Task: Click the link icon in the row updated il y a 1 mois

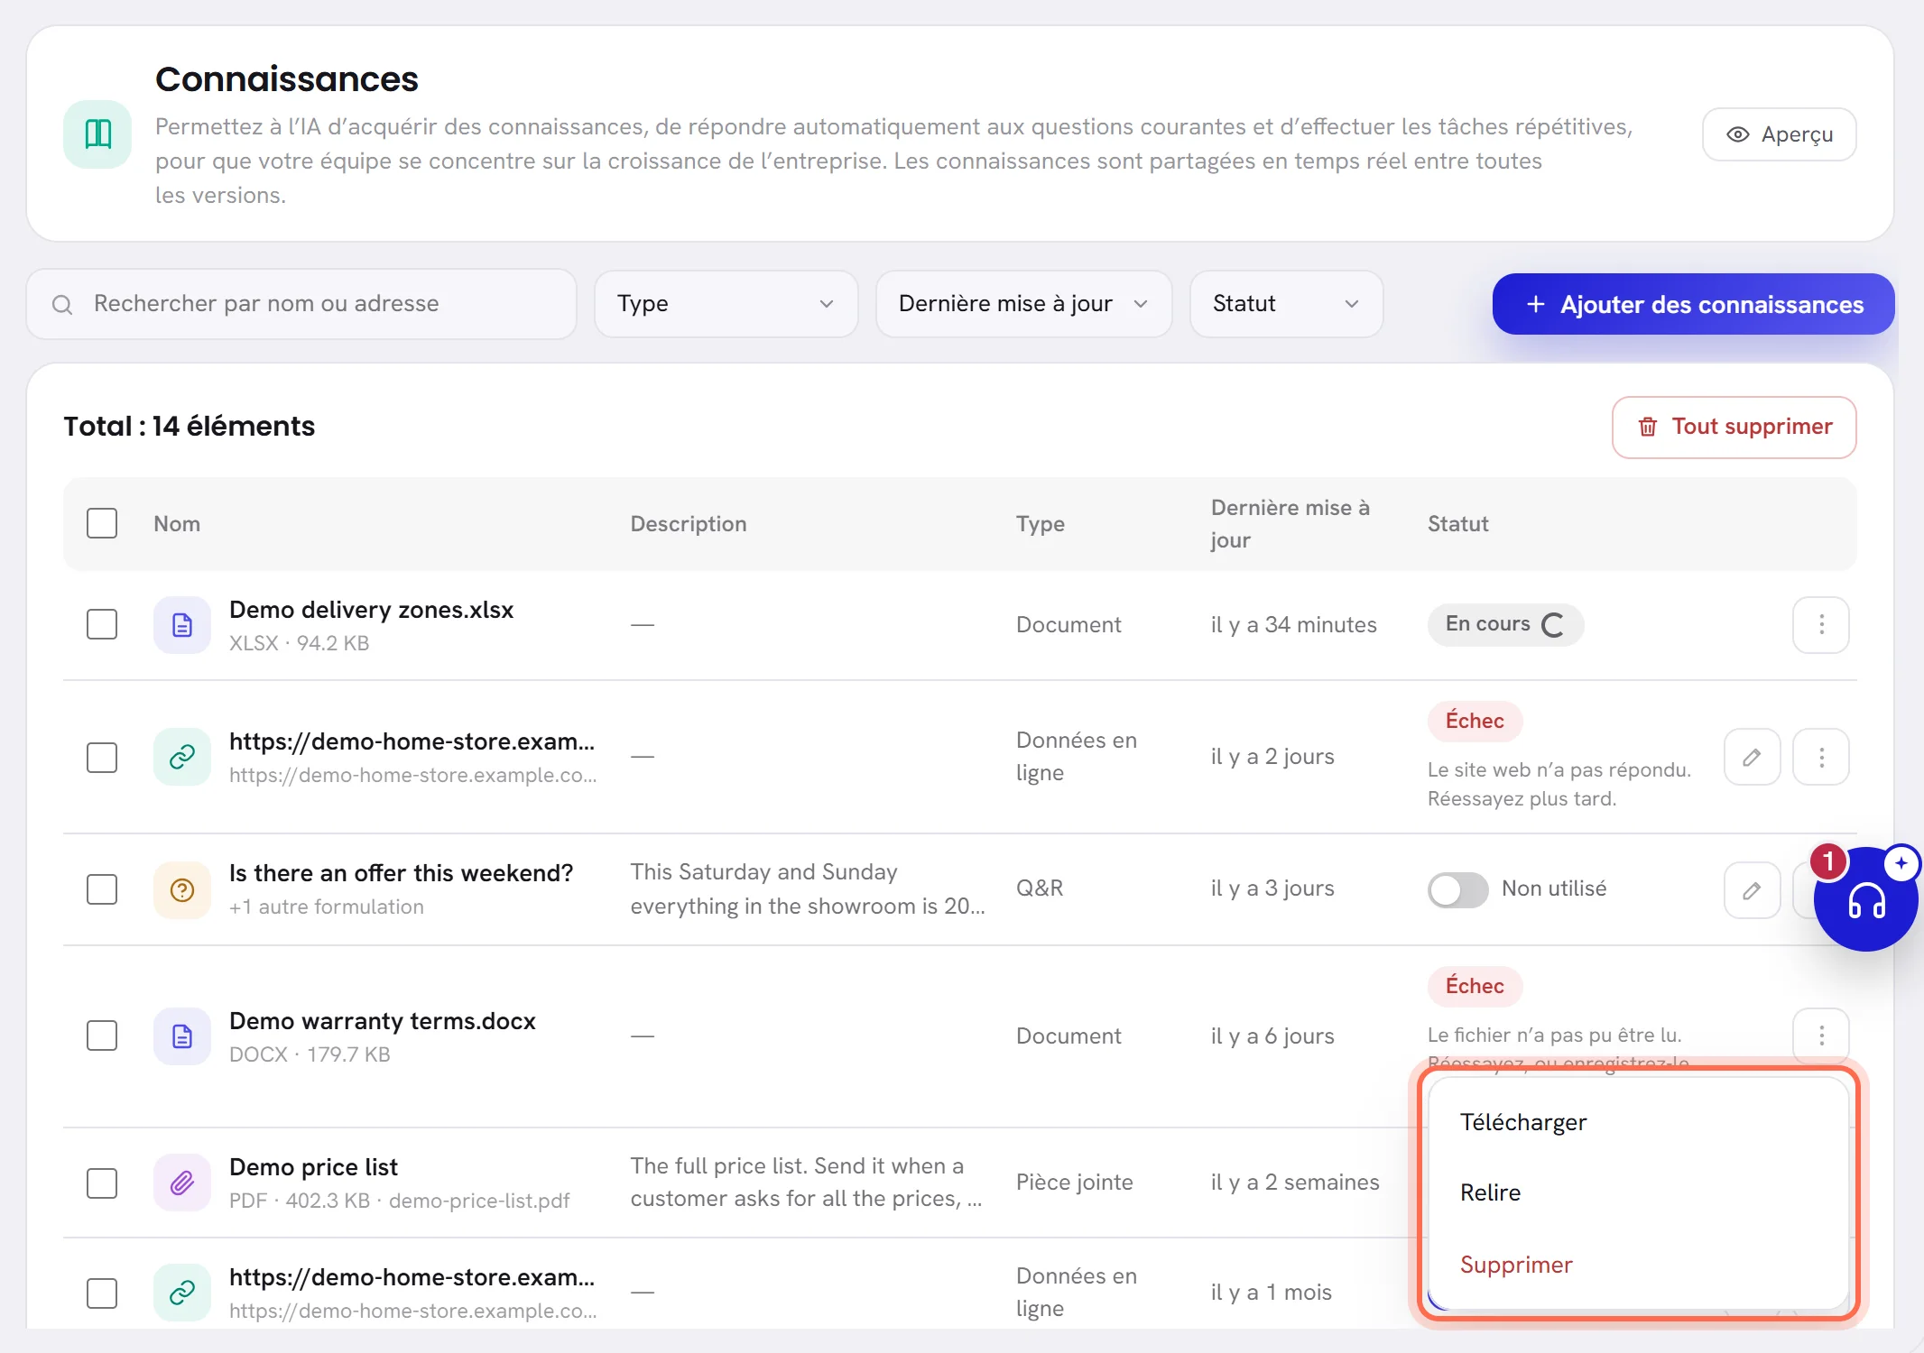Action: (x=182, y=1293)
